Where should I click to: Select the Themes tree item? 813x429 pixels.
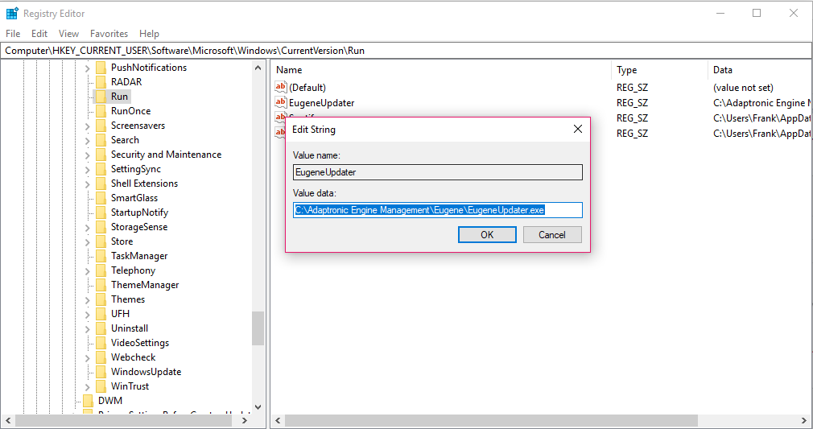point(127,300)
